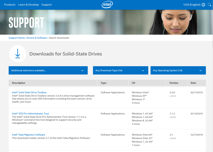Viewport: 213px width, 152px height.
Task: Click the OS column header
Action: (134, 83)
